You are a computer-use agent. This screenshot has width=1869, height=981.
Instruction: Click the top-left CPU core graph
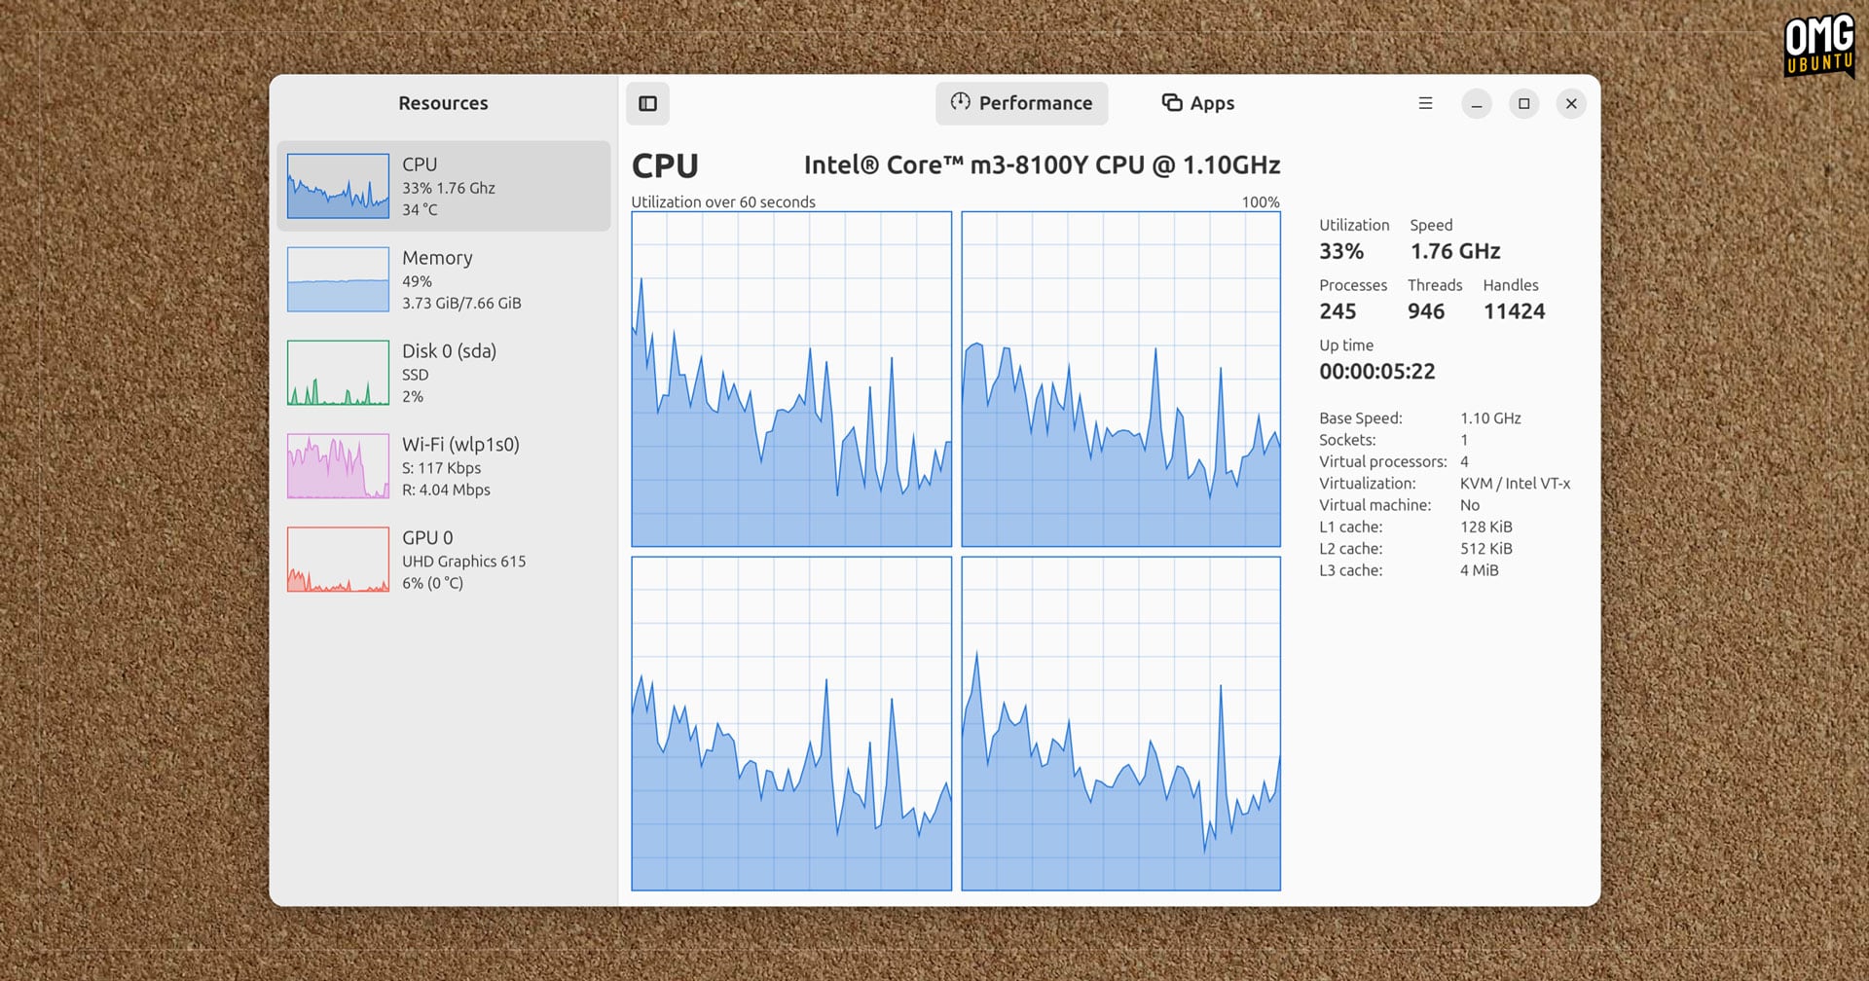pyautogui.click(x=791, y=380)
